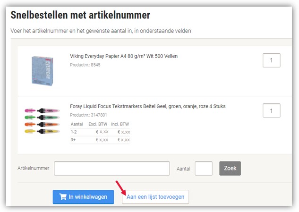This screenshot has height=212, width=299.
Task: Edit quantity box for Viking Everyday Papier
Action: pyautogui.click(x=271, y=60)
